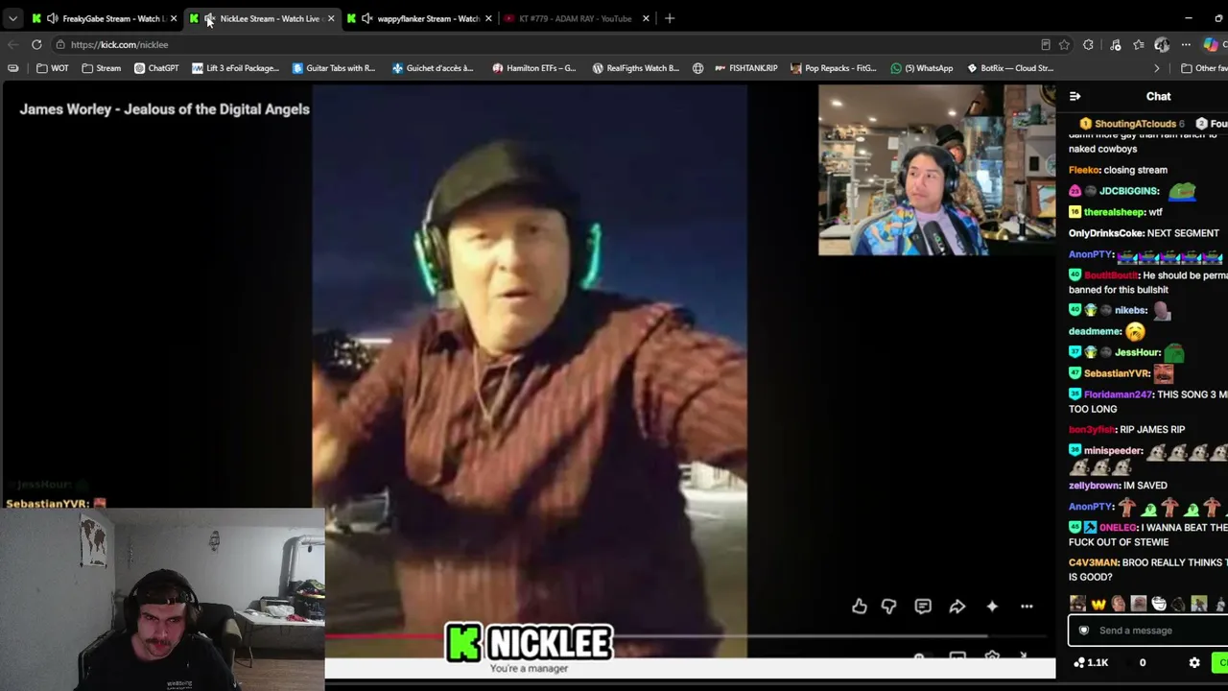The image size is (1228, 691).
Task: Click the Chat panel heading
Action: click(1158, 96)
